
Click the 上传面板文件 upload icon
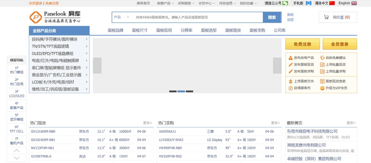[291, 81]
